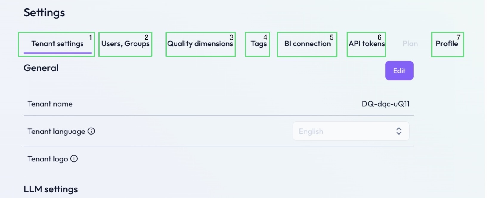
Task: Click the tenant name value DQ-dqc-uQ11
Action: coord(385,104)
